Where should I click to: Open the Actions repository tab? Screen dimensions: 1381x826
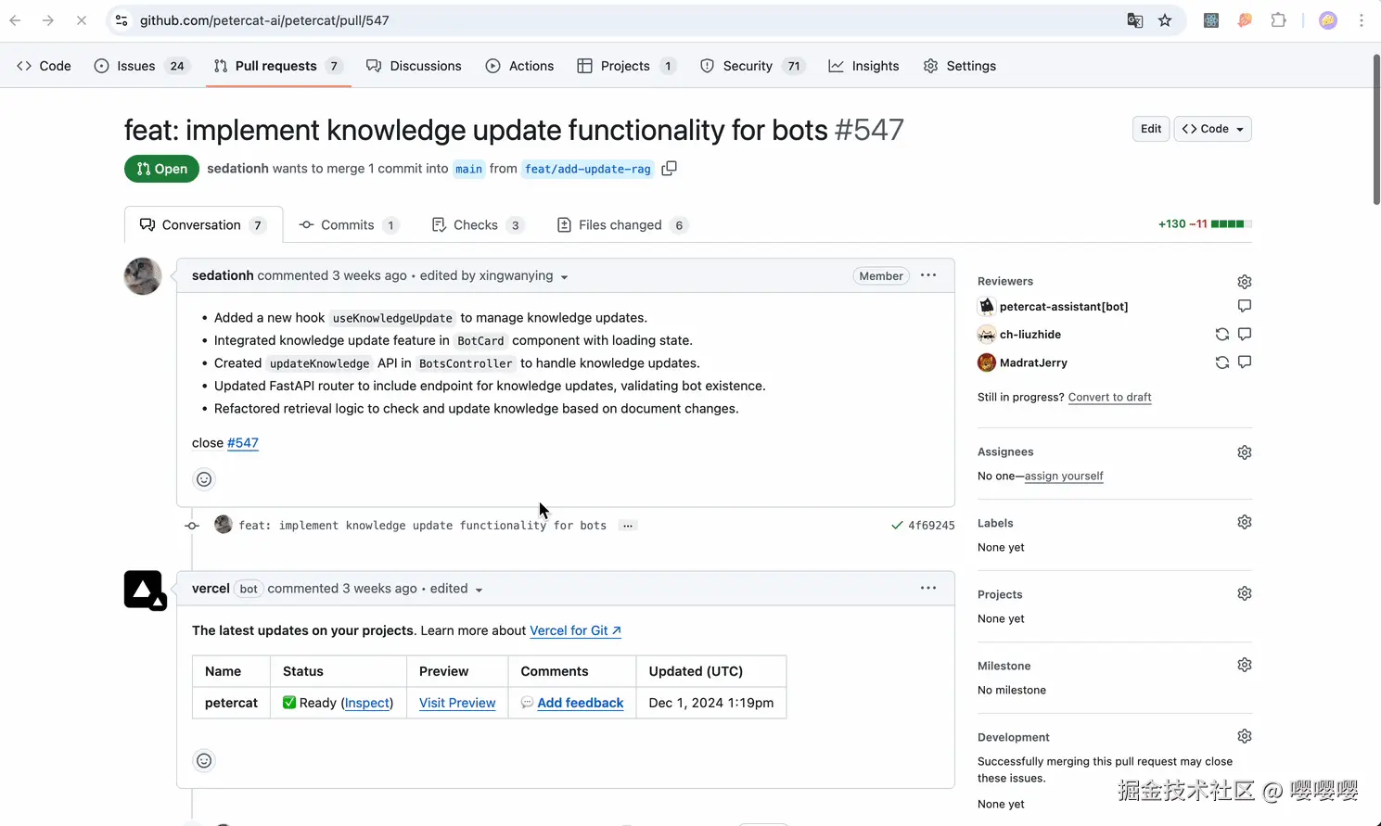pos(519,66)
